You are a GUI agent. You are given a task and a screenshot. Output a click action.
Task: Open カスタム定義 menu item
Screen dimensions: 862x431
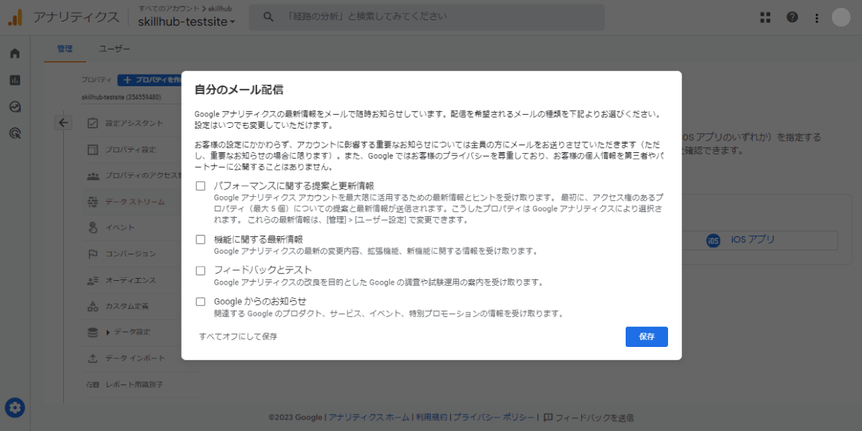(127, 306)
